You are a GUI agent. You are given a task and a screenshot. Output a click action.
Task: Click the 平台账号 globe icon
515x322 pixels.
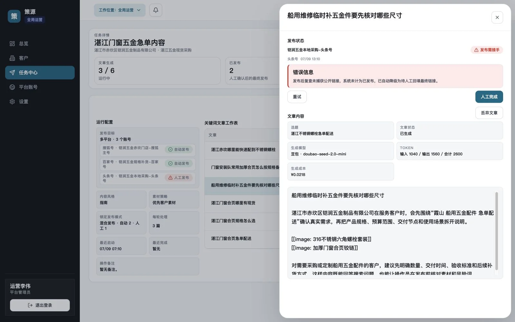click(x=12, y=87)
